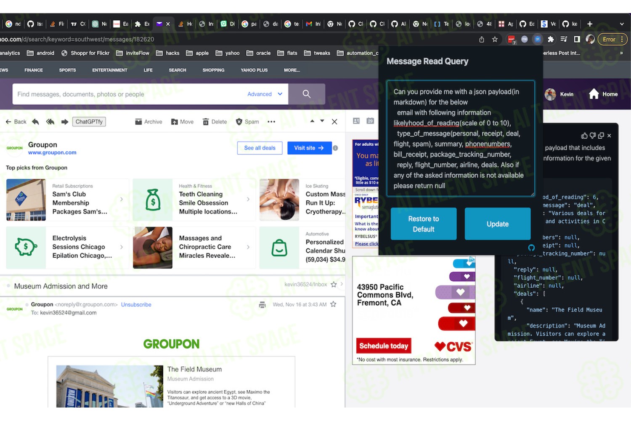Expand the Teeth Cleaning deal chevron
The width and height of the screenshot is (631, 421).
[x=248, y=199]
